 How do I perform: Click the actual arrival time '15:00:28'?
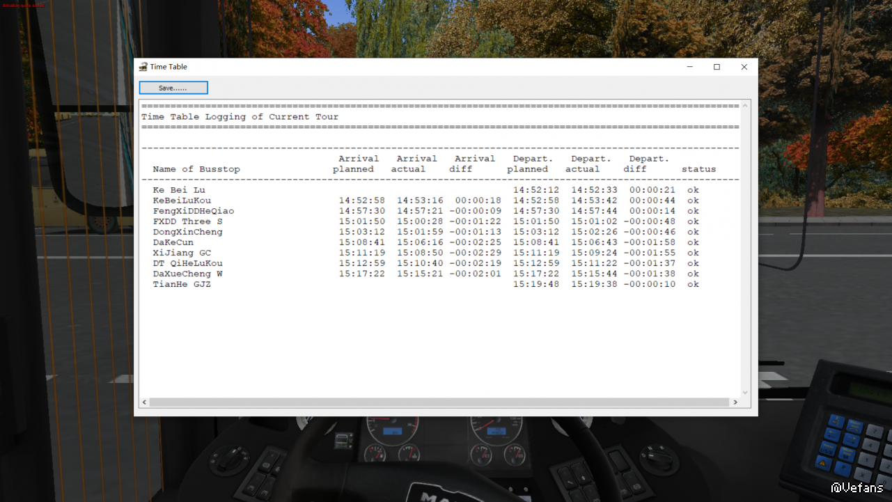pyautogui.click(x=420, y=221)
